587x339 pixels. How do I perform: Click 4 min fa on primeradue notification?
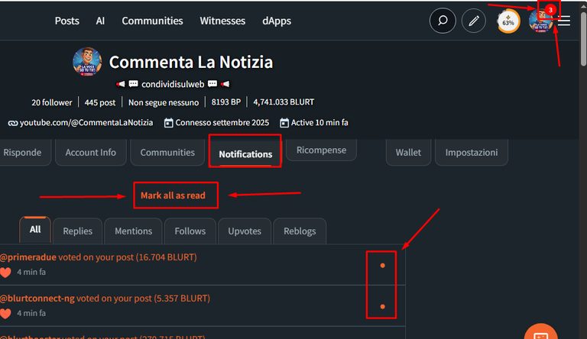point(31,273)
